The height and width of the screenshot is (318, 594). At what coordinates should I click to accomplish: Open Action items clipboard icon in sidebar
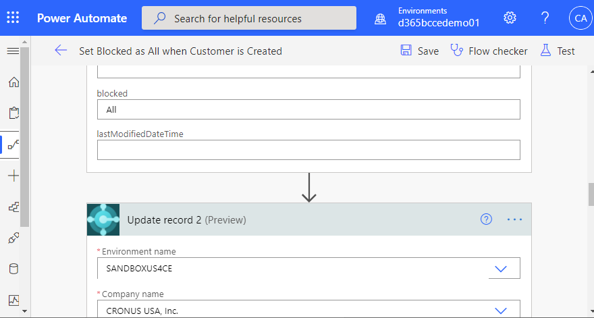(x=13, y=113)
